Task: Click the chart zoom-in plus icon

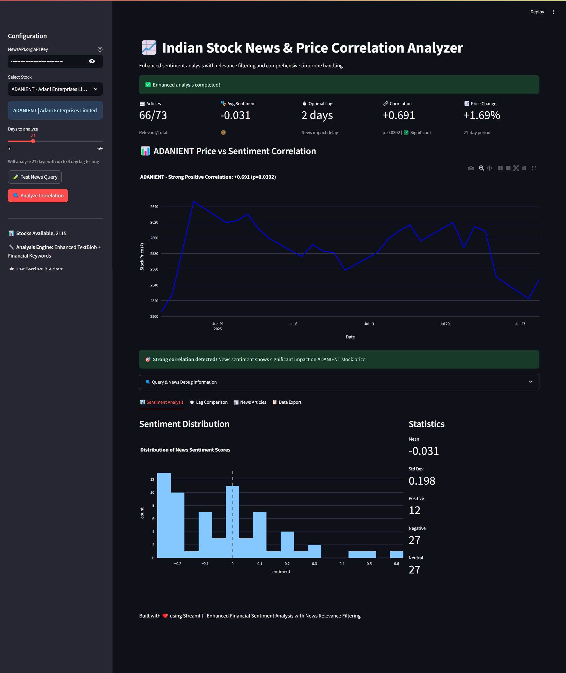Action: coord(500,168)
